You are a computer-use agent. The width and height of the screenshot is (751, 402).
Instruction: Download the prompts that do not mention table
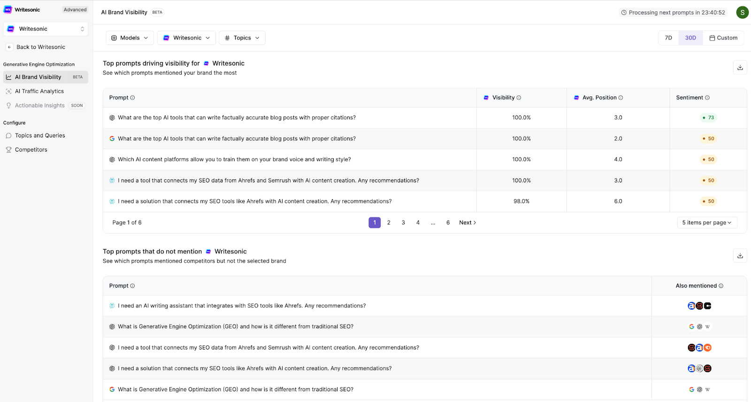pos(740,256)
